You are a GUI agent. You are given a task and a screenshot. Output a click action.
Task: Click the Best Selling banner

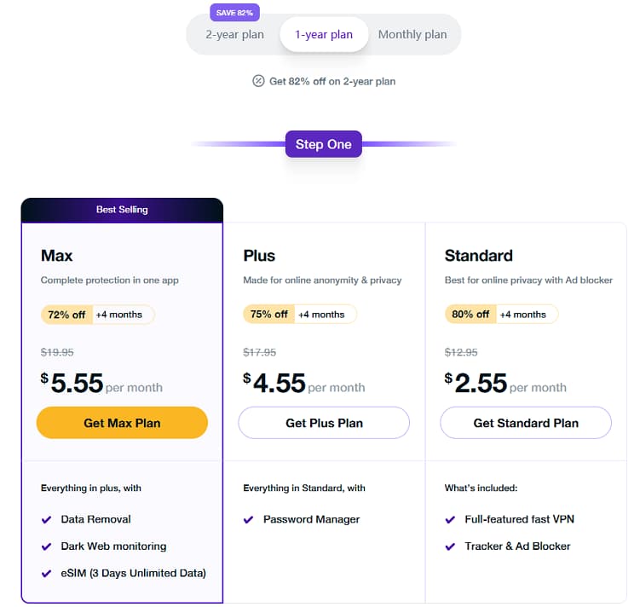tap(122, 210)
